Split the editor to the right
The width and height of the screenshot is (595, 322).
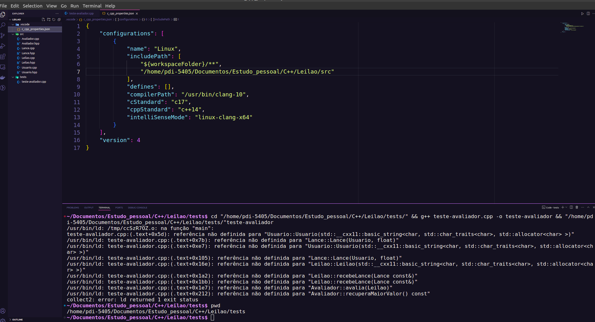coord(588,13)
